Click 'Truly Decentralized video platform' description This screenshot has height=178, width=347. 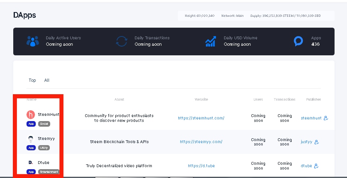pos(119,166)
